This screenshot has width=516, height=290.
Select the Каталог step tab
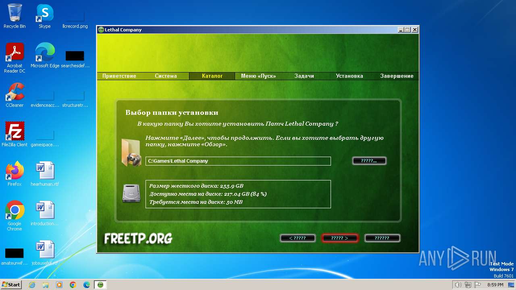[212, 76]
